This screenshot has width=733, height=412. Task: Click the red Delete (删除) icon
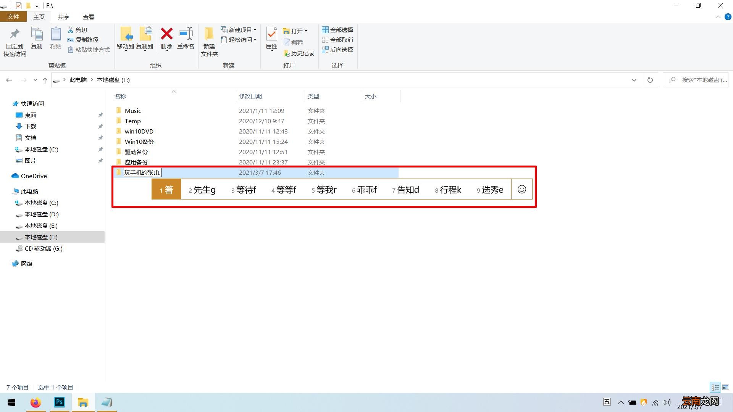coord(166,34)
